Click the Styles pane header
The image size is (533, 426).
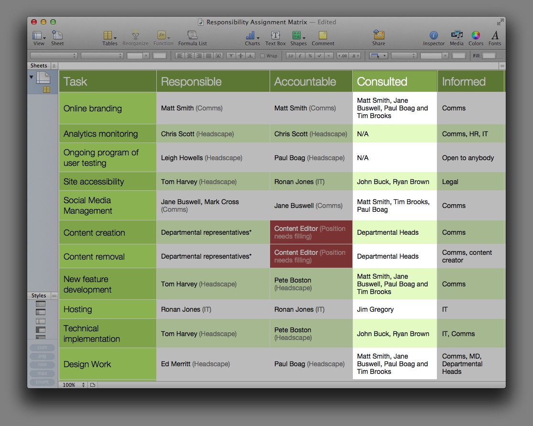pyautogui.click(x=39, y=296)
